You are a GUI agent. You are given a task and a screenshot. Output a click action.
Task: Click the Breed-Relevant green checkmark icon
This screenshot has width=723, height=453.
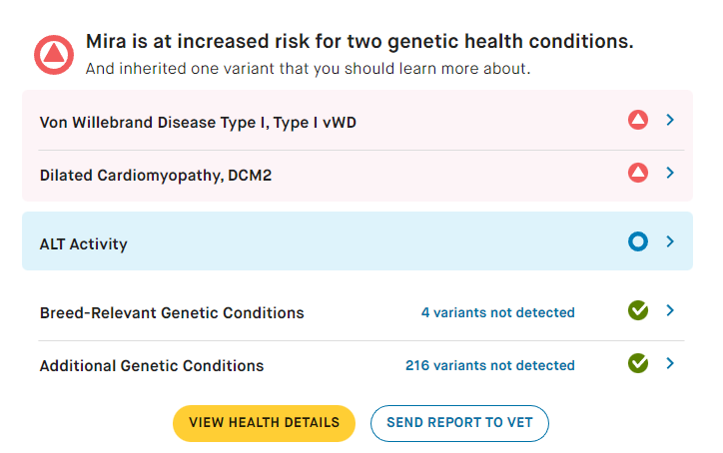coord(638,311)
